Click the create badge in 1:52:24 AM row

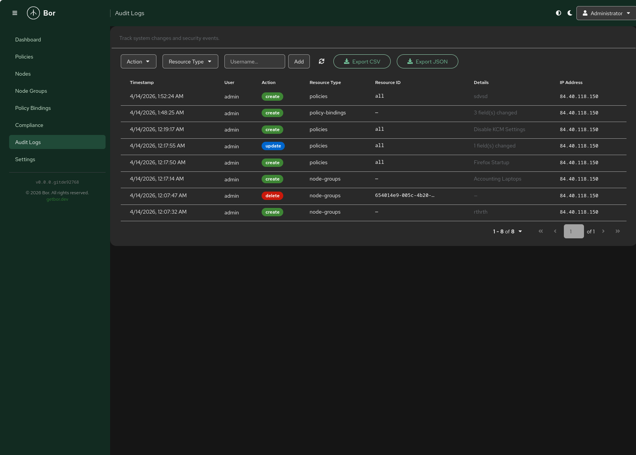pos(272,97)
